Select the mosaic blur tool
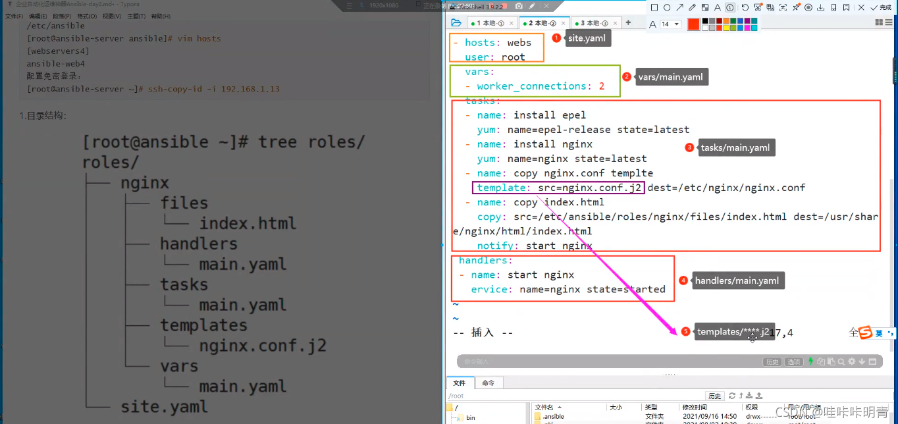898x424 pixels. (x=705, y=8)
